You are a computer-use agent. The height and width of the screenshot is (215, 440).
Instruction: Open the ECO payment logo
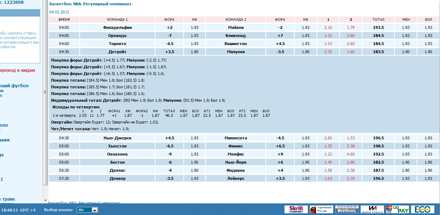click(423, 210)
